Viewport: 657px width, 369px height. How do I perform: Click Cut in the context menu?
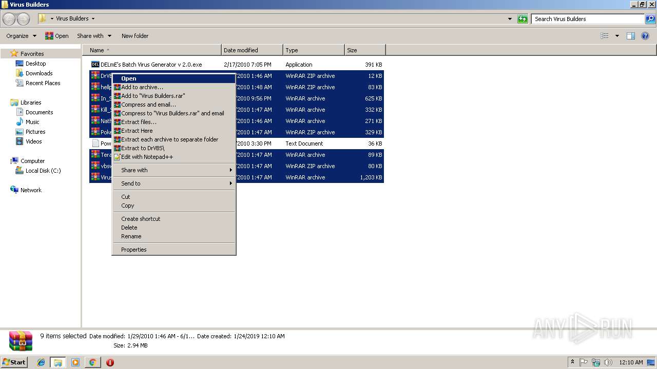click(x=174, y=197)
